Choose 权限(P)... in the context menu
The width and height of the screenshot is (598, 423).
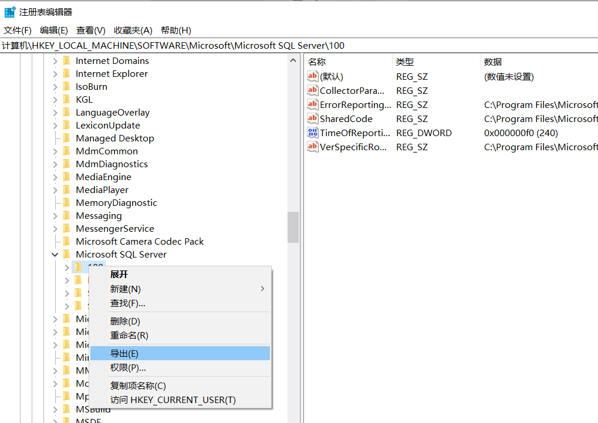pos(180,368)
